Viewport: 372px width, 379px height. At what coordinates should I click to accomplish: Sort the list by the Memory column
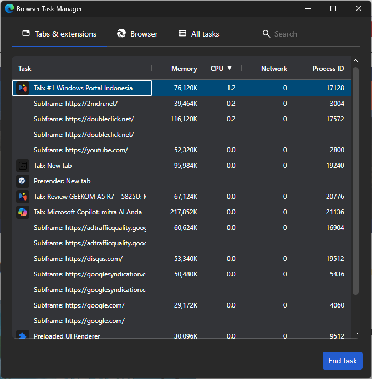tap(184, 69)
